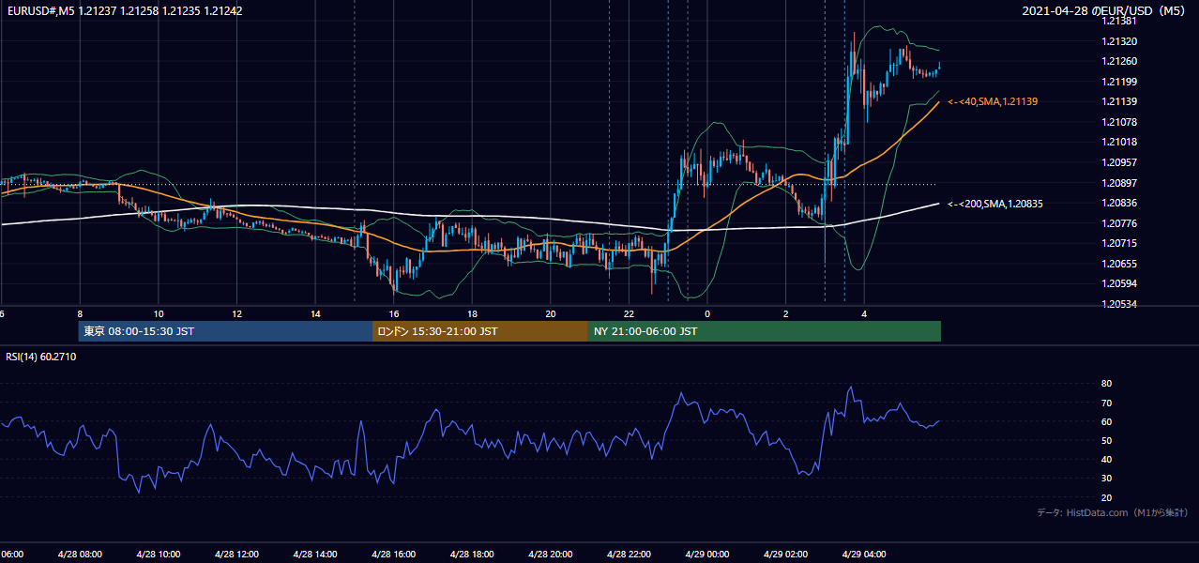Viewport: 1199px width, 563px height.
Task: Select the London 15:30-21:00 JST session bar
Action: coord(480,331)
